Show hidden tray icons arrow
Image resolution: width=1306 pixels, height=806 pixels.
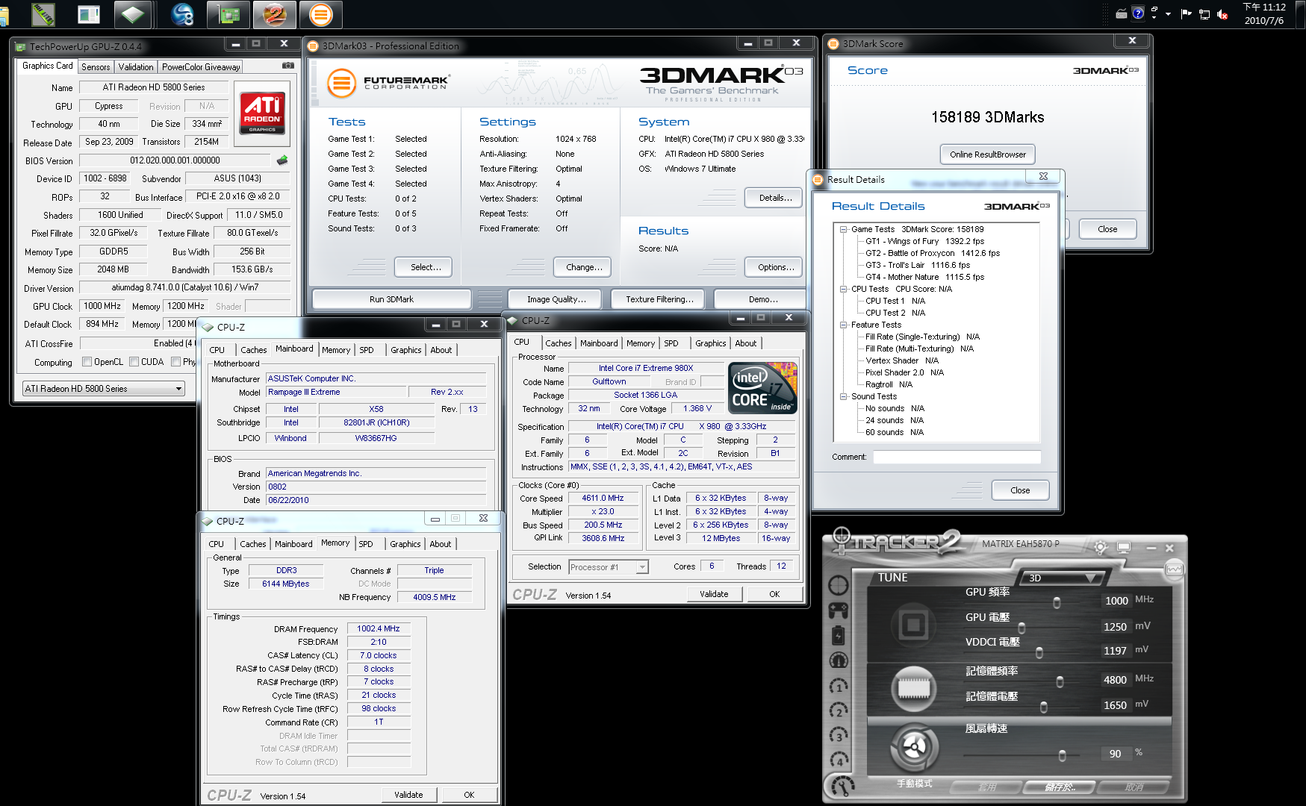pyautogui.click(x=1168, y=14)
